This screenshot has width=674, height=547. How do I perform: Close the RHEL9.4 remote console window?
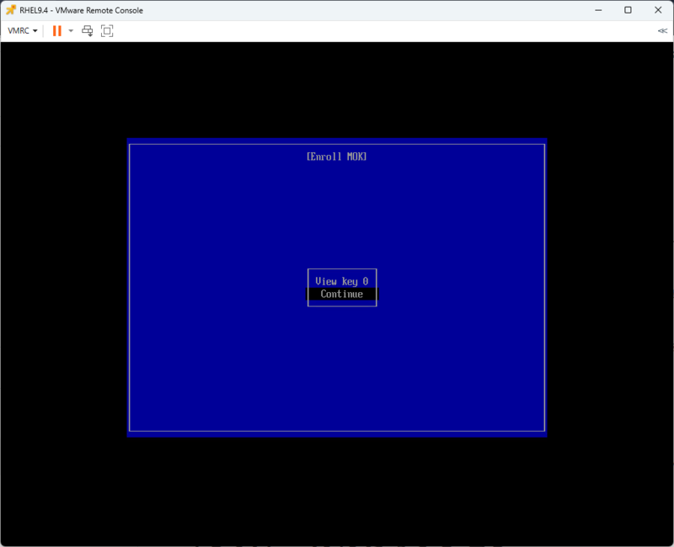[658, 10]
